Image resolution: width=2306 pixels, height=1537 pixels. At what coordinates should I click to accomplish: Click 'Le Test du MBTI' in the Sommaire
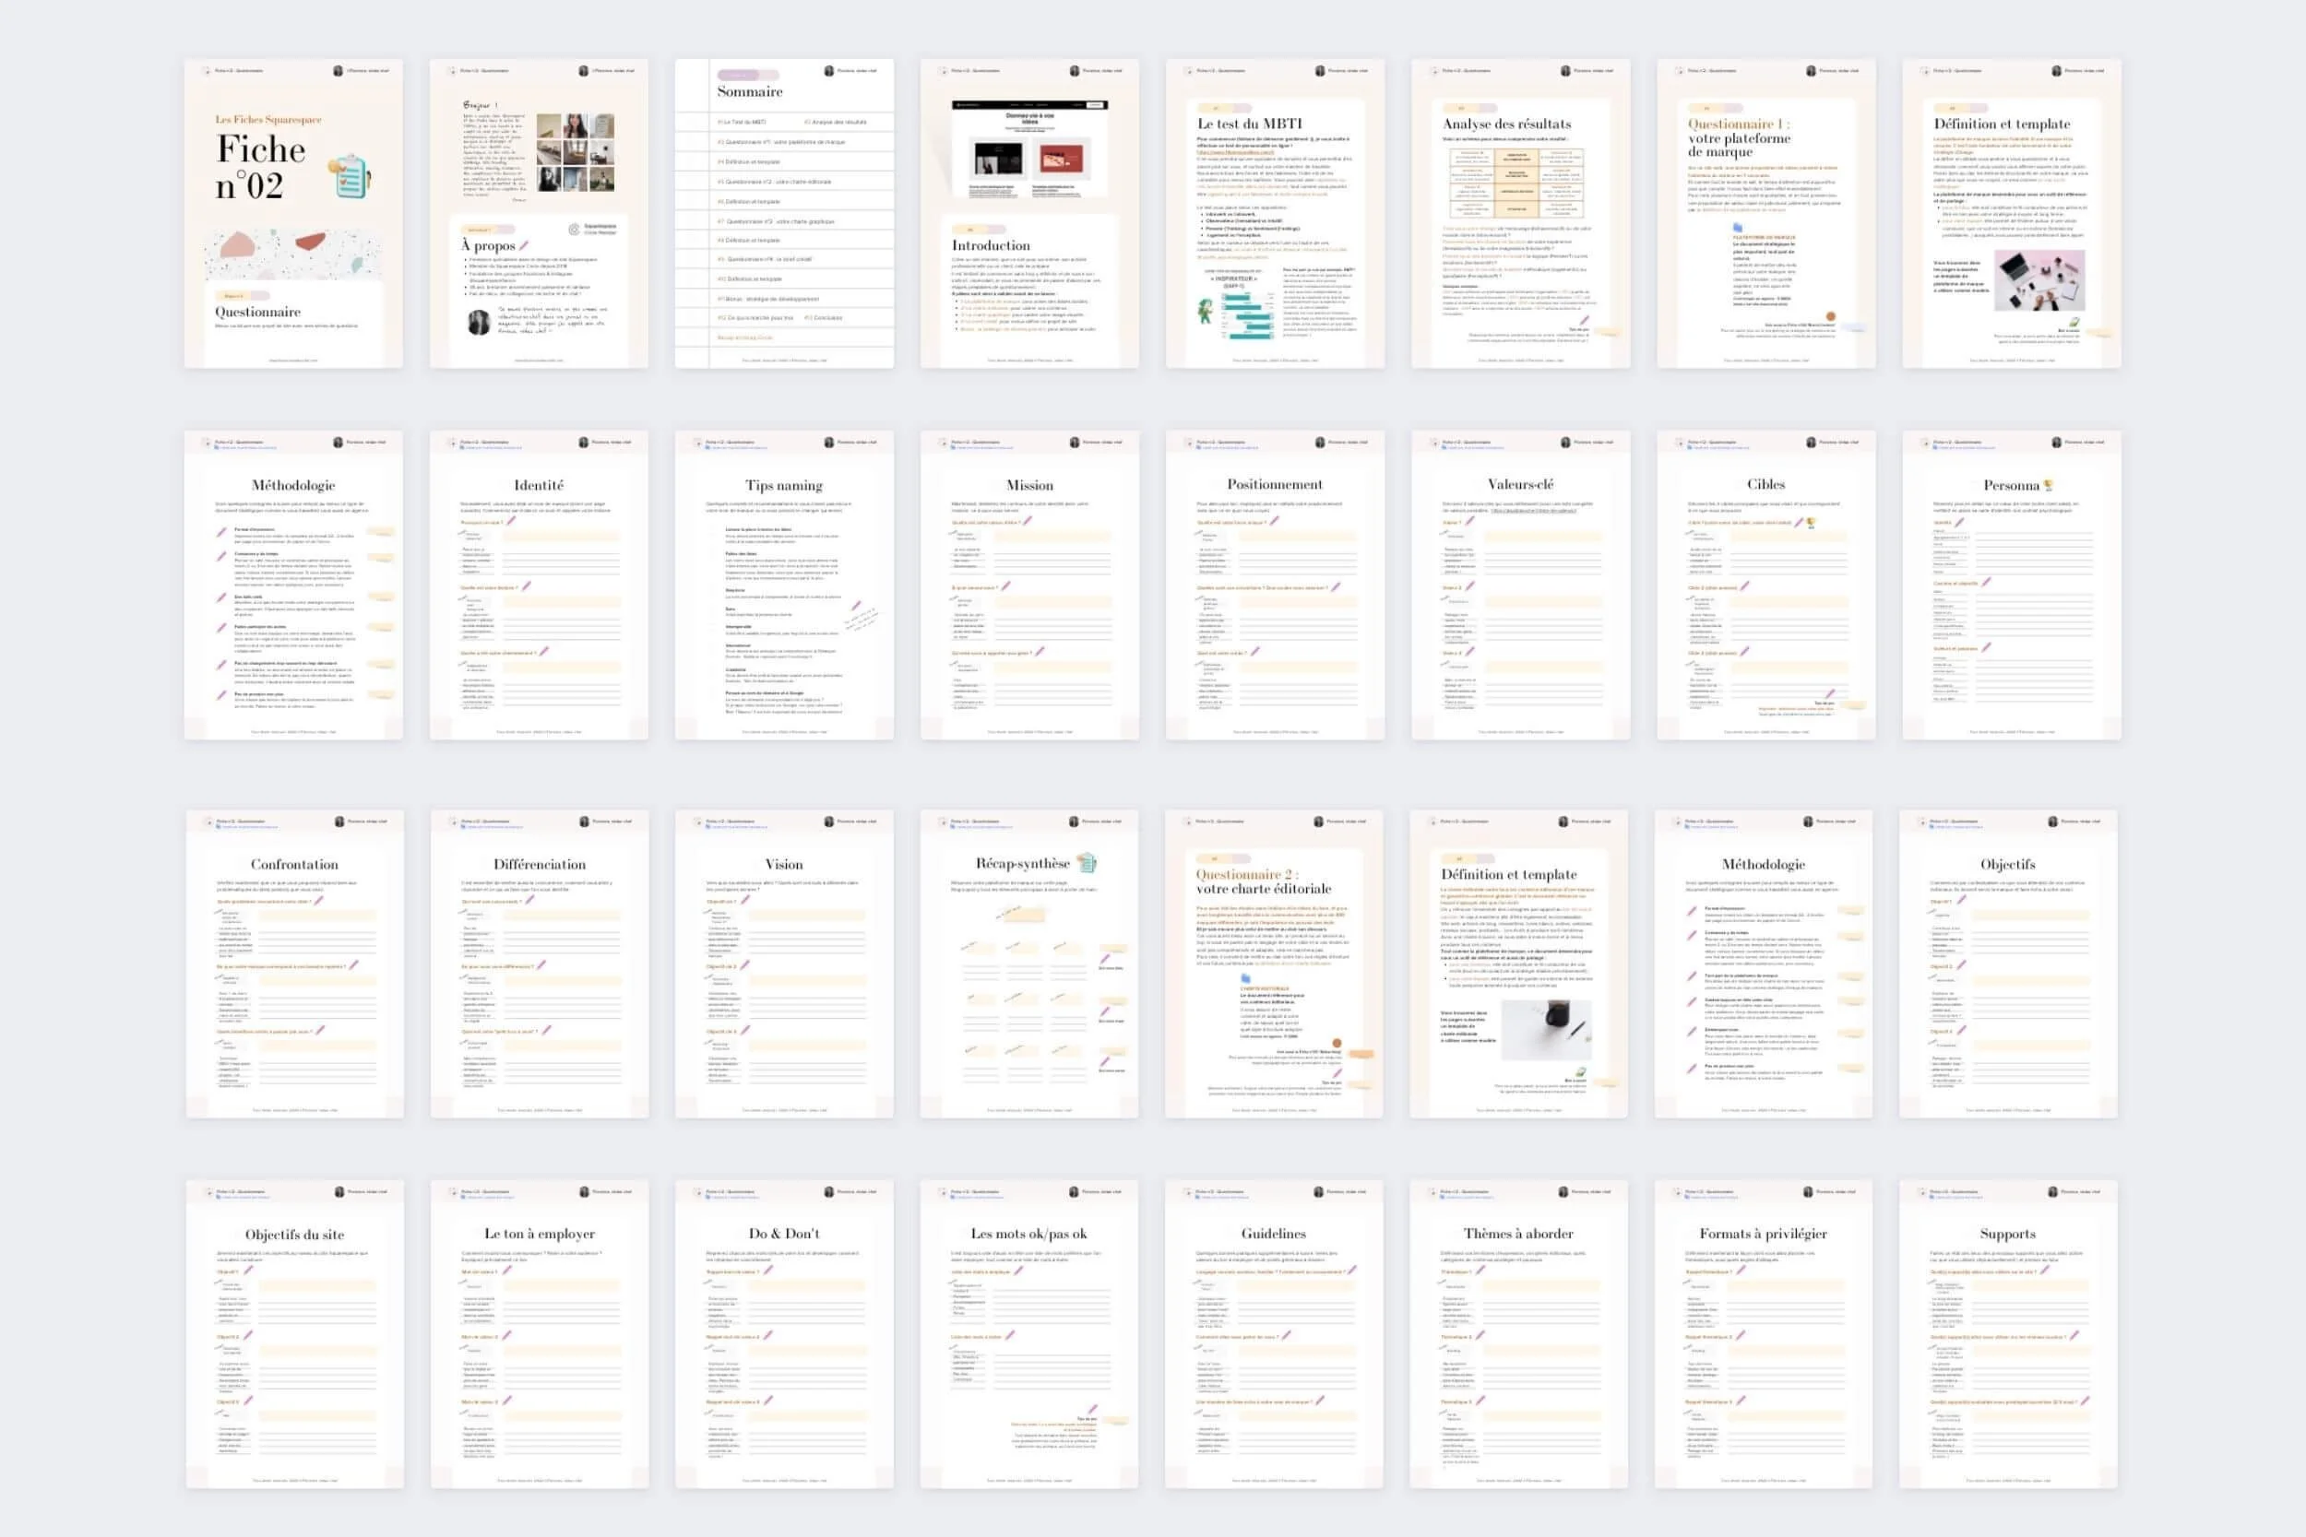click(x=743, y=123)
